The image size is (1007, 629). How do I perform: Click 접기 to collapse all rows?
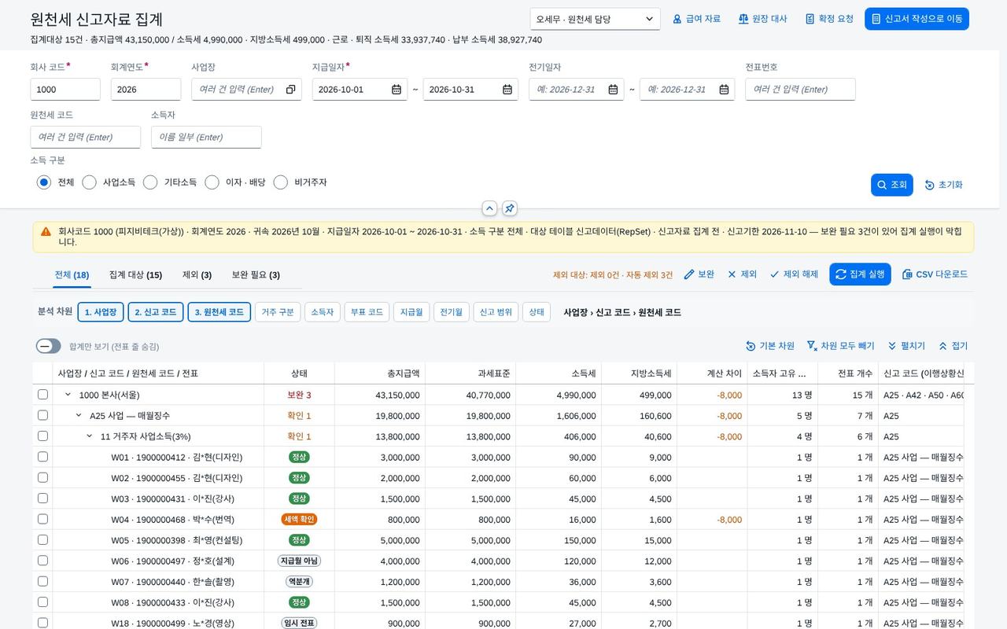coord(953,346)
